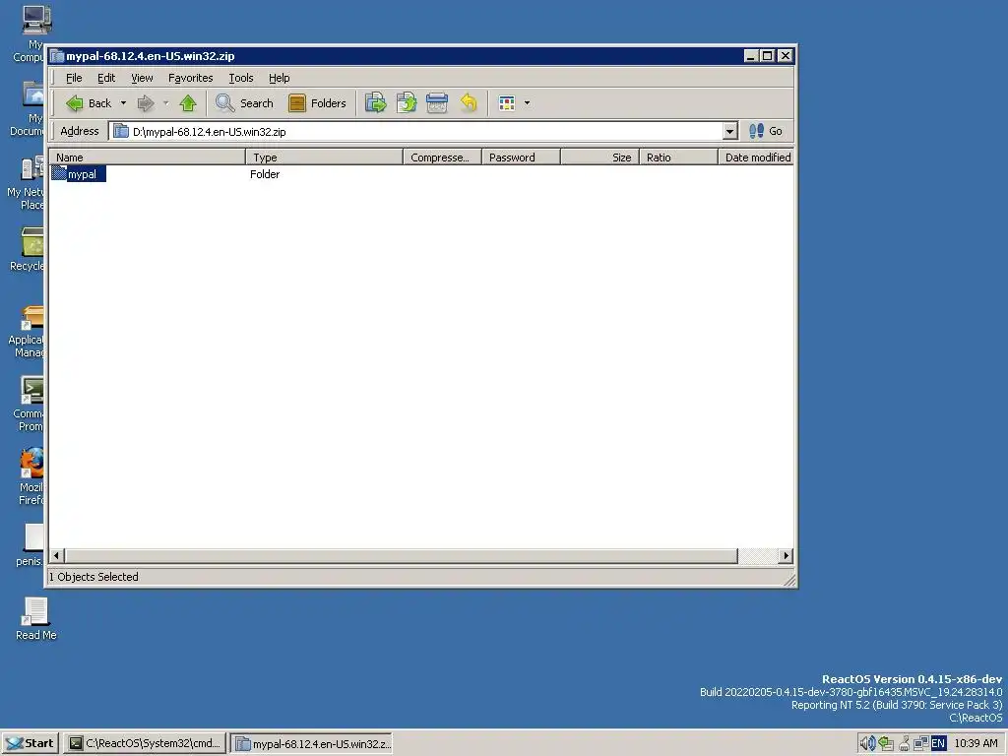Click the horizontal scrollbar right arrow

786,555
